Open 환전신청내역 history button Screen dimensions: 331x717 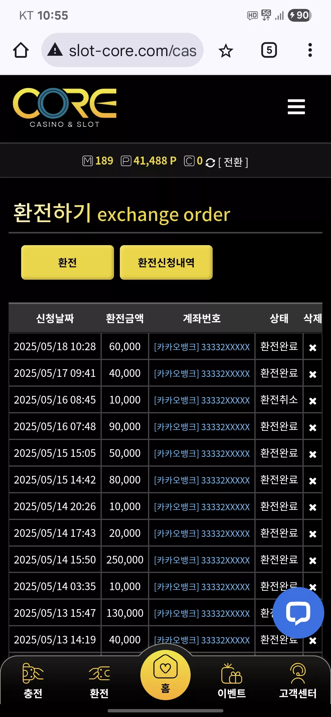pos(166,262)
